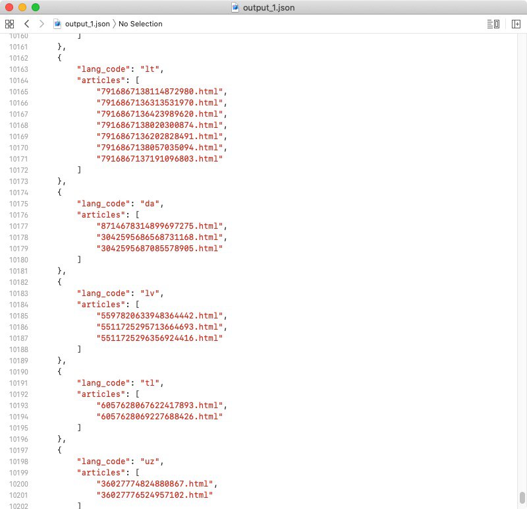Viewport: 527px width, 509px height.
Task: Click the vertical scrollbar thumb
Action: click(522, 497)
